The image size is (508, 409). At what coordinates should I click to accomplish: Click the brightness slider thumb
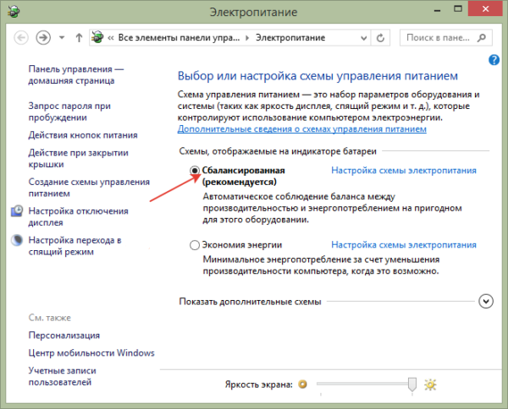412,384
